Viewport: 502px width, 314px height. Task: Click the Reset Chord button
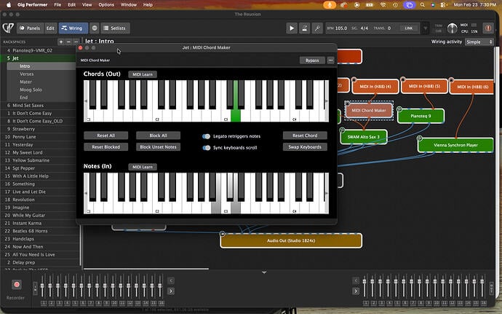pos(305,136)
